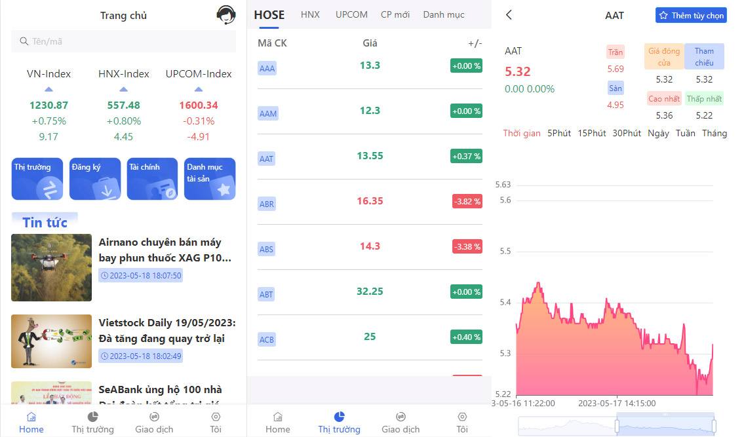Click the chart range slider left handle
744x437 pixels.
[x=617, y=426]
